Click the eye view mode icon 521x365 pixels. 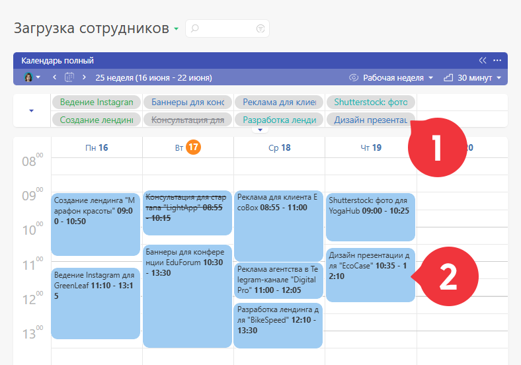(x=354, y=77)
